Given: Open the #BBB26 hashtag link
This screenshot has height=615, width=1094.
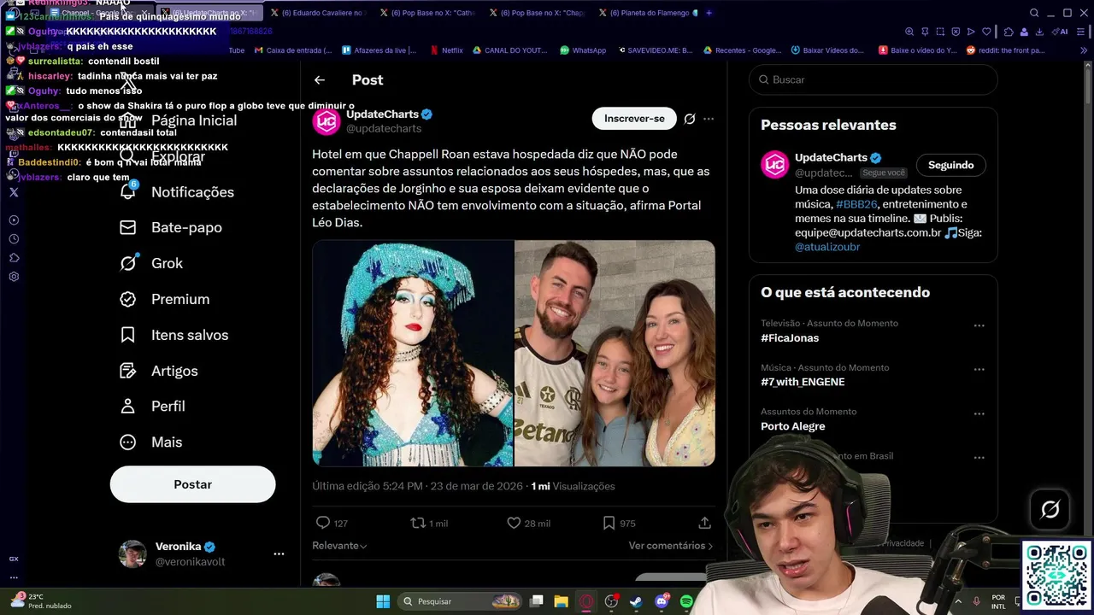Looking at the screenshot, I should click(856, 204).
